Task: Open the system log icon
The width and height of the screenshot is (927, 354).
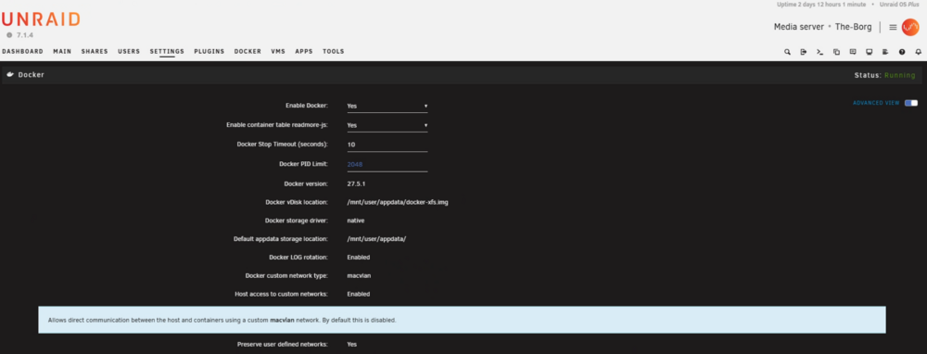Action: click(x=885, y=52)
